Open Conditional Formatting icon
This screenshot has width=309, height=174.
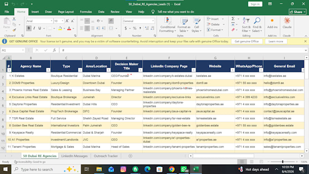pyautogui.click(x=168, y=25)
